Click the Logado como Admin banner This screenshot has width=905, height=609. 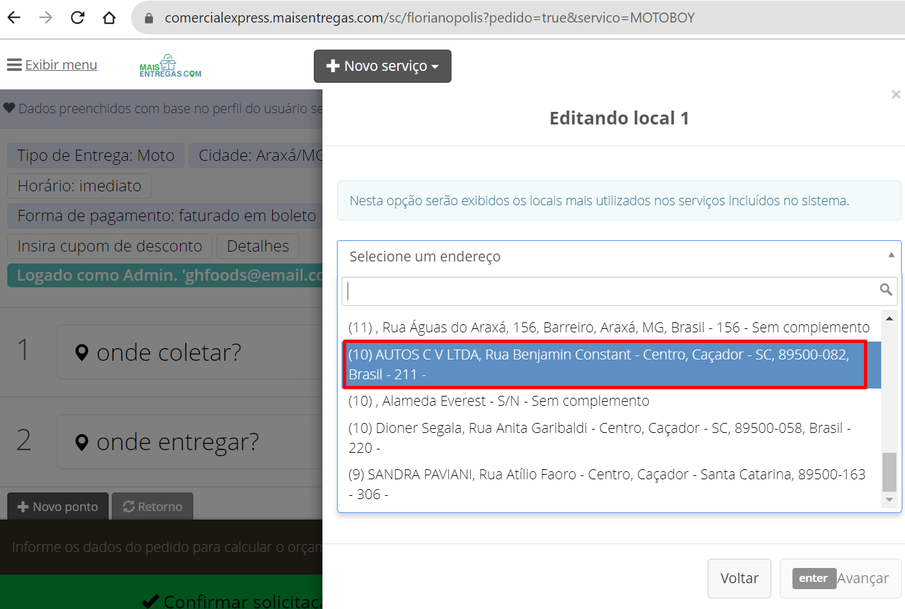pyautogui.click(x=166, y=275)
